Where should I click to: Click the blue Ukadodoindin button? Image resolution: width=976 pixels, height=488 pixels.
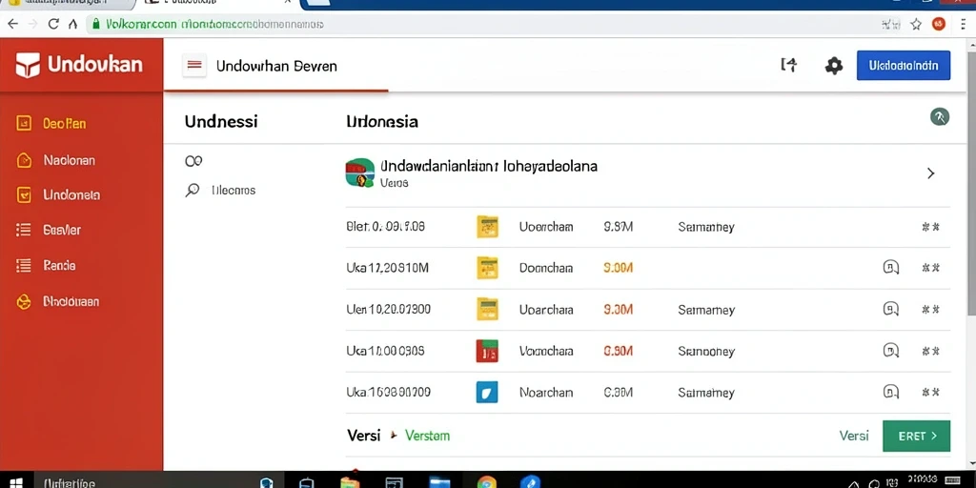tap(904, 66)
